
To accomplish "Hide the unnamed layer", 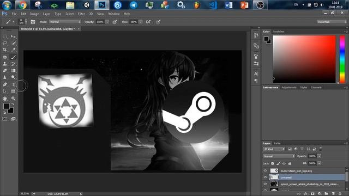I will [x=265, y=177].
